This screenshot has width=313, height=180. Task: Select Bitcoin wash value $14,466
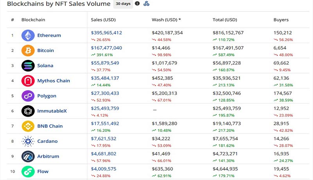(161, 48)
